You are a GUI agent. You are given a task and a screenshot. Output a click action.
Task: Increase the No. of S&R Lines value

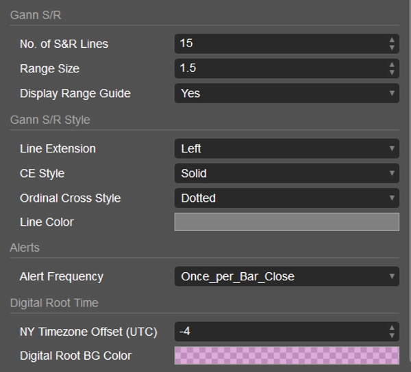coord(392,40)
